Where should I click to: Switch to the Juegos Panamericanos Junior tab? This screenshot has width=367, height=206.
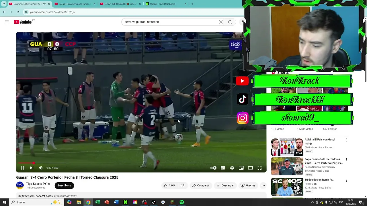pyautogui.click(x=72, y=4)
